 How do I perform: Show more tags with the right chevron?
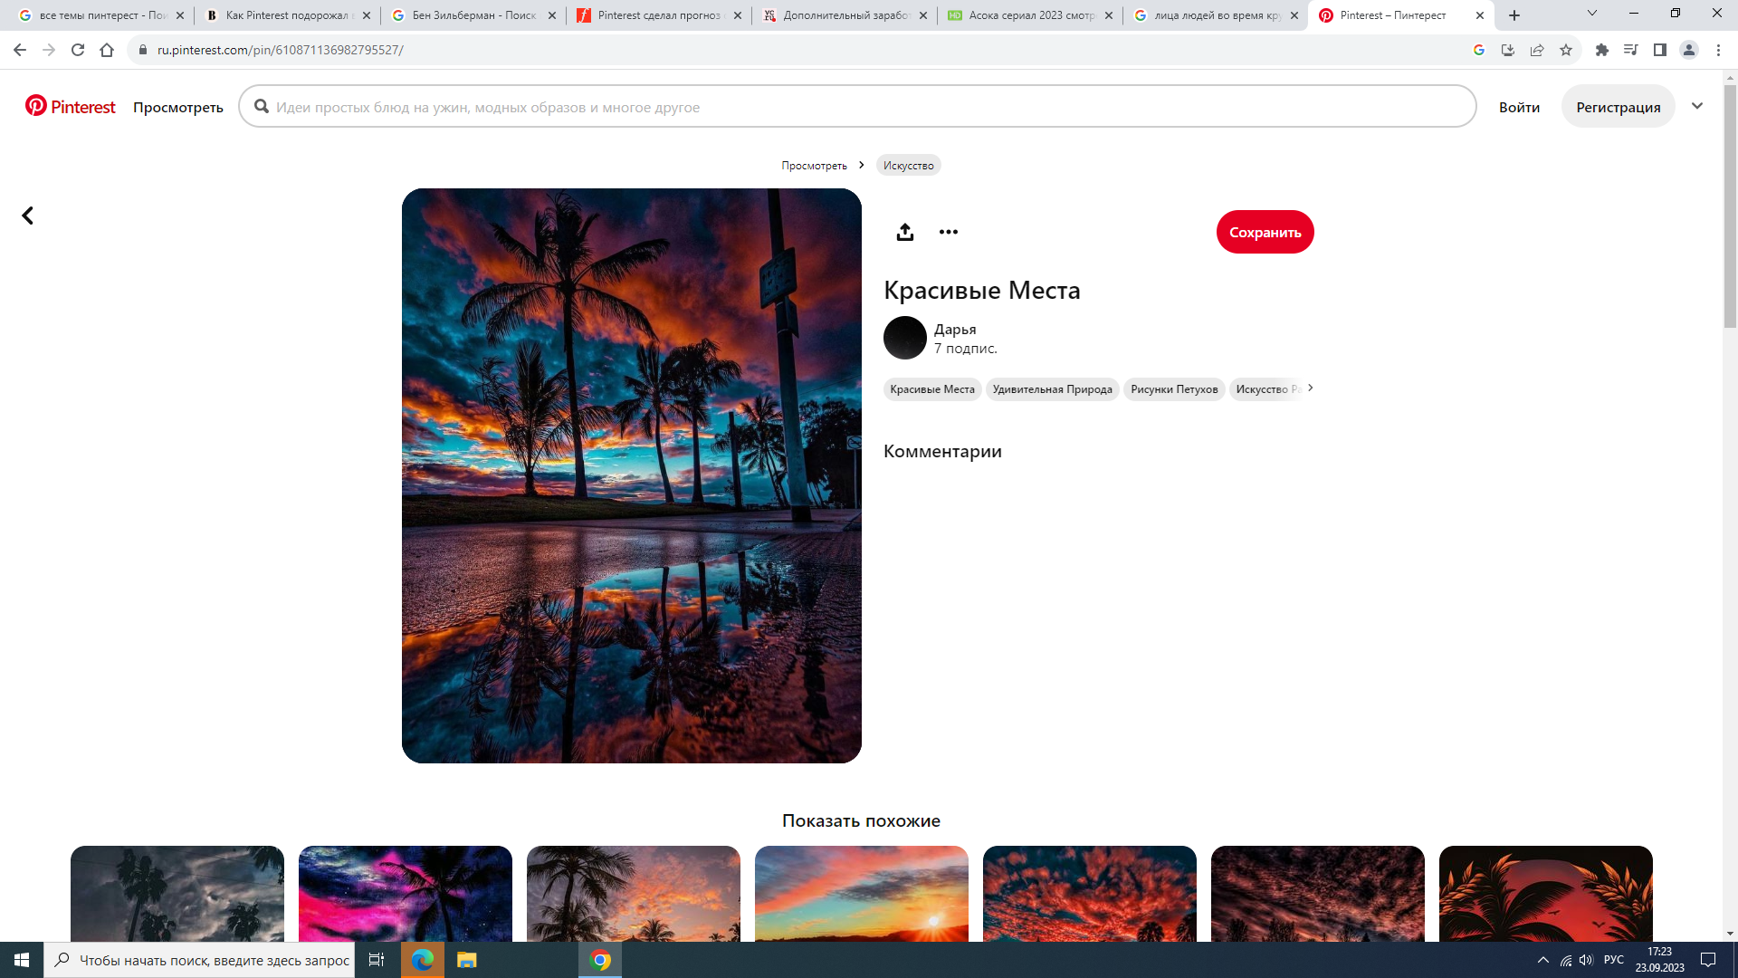click(x=1310, y=388)
